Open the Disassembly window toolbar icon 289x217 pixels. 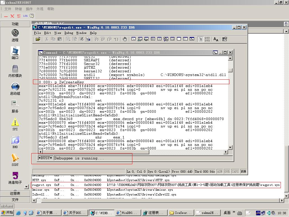(172, 39)
